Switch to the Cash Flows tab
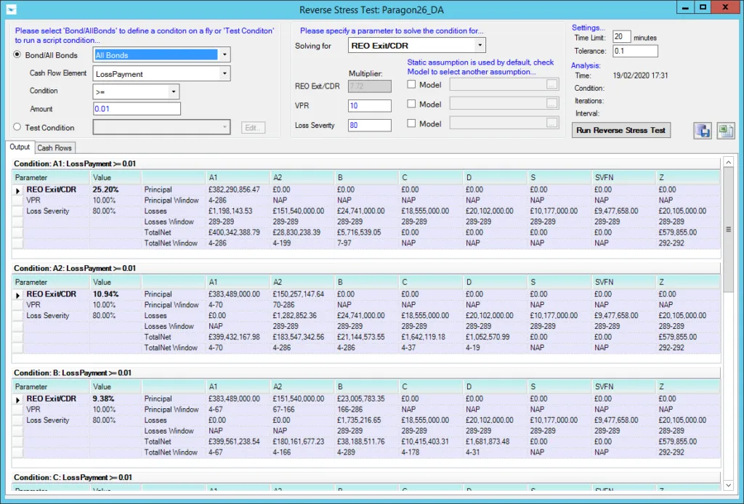Screen dimensions: 744x504 (x=54, y=147)
